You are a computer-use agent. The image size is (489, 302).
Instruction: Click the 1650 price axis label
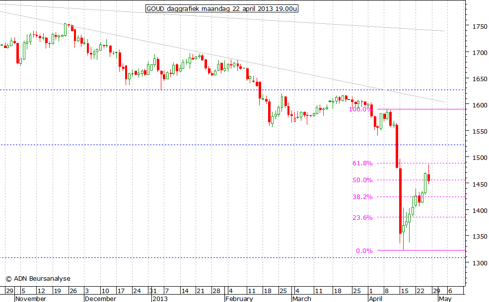click(480, 79)
